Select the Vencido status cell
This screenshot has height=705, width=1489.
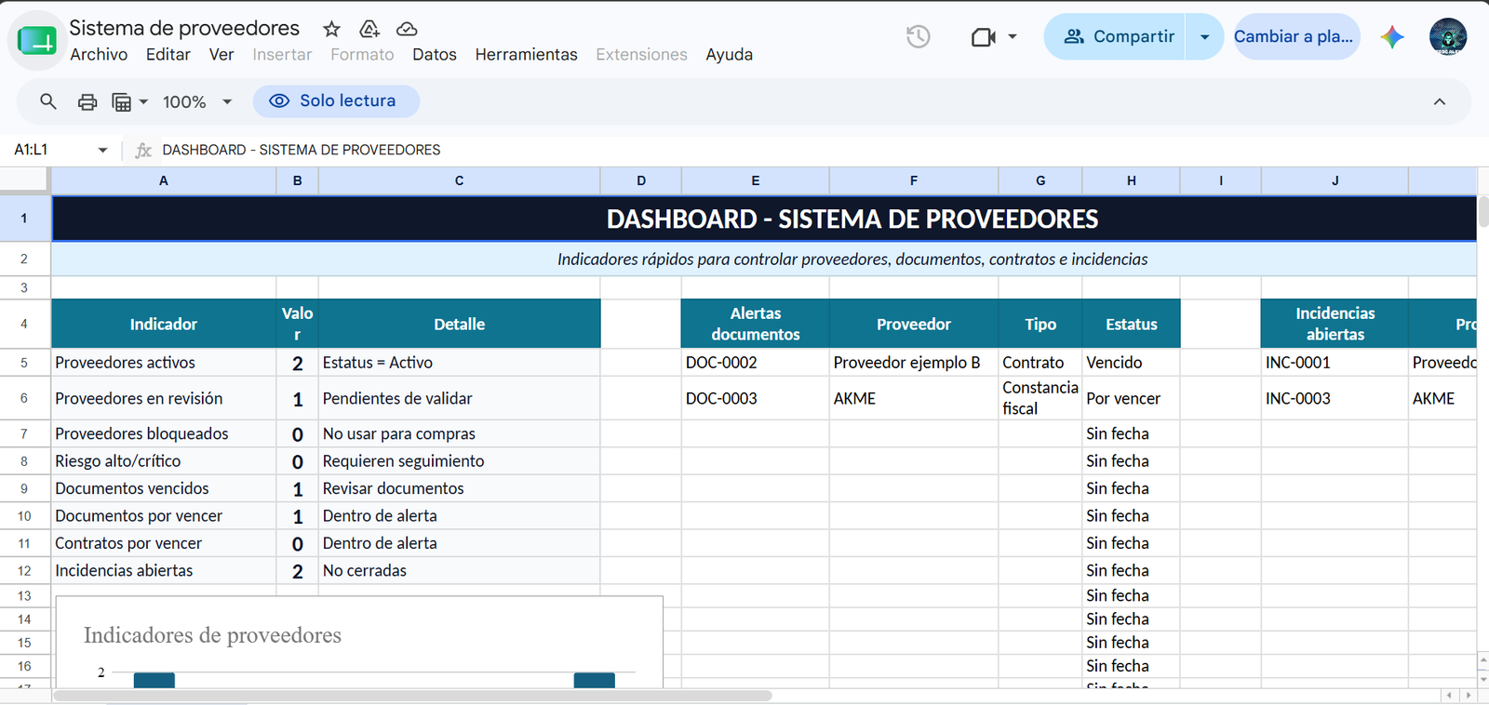coord(1132,363)
